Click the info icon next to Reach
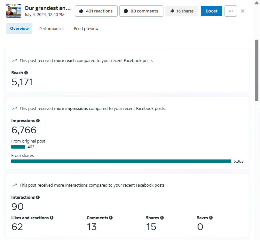260x240 pixels. pos(26,73)
